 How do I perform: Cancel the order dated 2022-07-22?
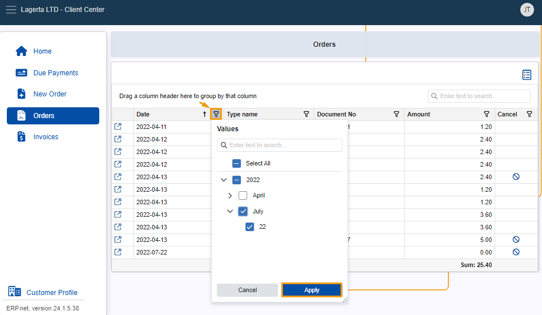[516, 252]
